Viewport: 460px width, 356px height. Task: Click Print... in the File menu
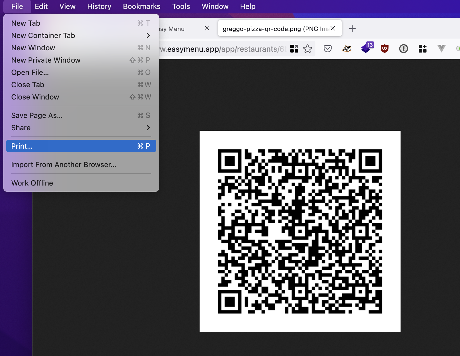tap(81, 146)
